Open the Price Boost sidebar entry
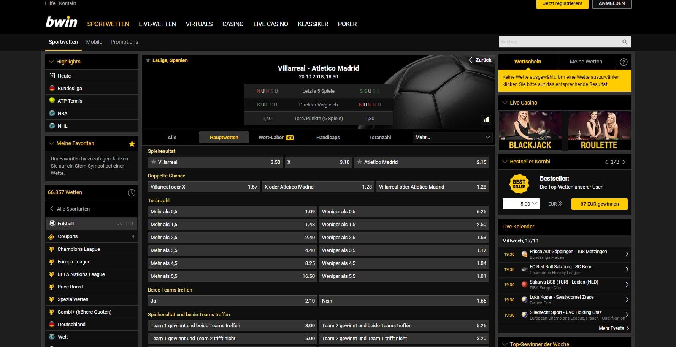 (x=92, y=287)
